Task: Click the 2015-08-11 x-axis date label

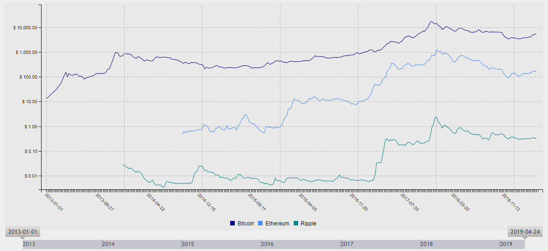Action: coord(257,202)
